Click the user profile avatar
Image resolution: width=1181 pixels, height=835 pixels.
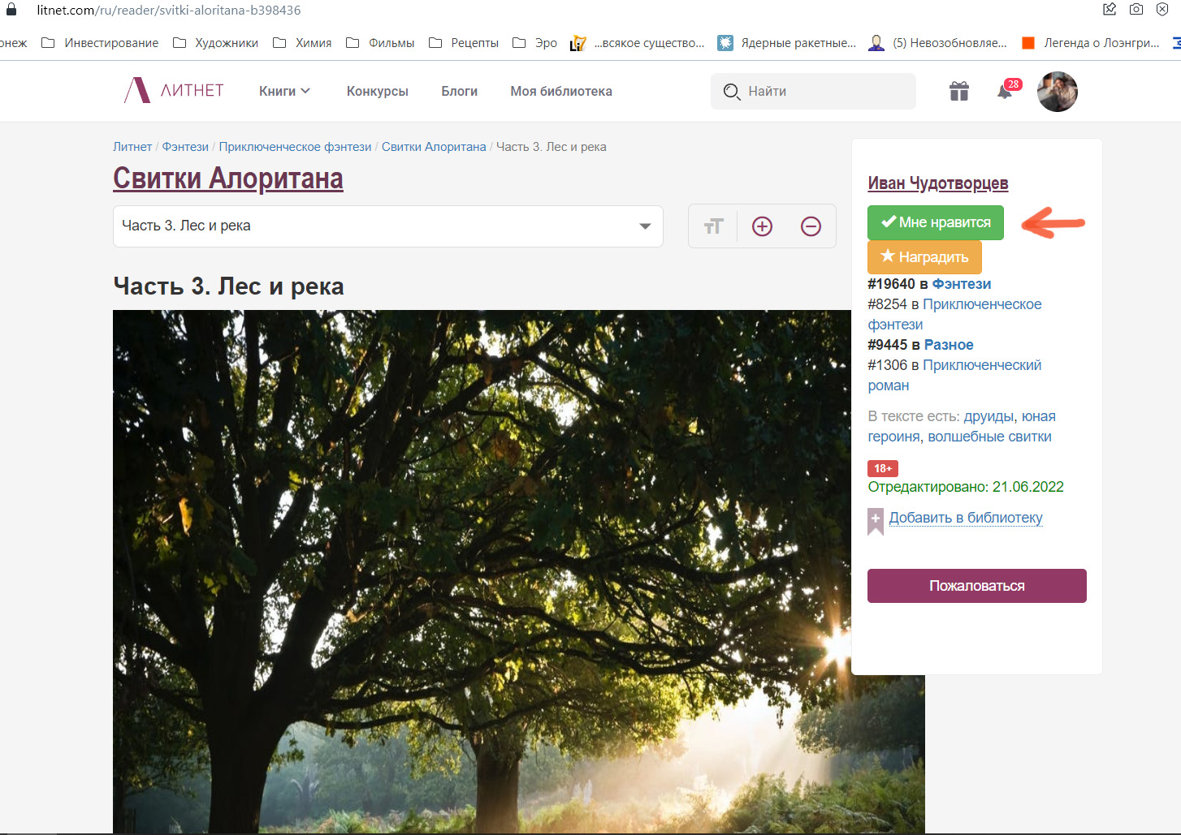1057,92
